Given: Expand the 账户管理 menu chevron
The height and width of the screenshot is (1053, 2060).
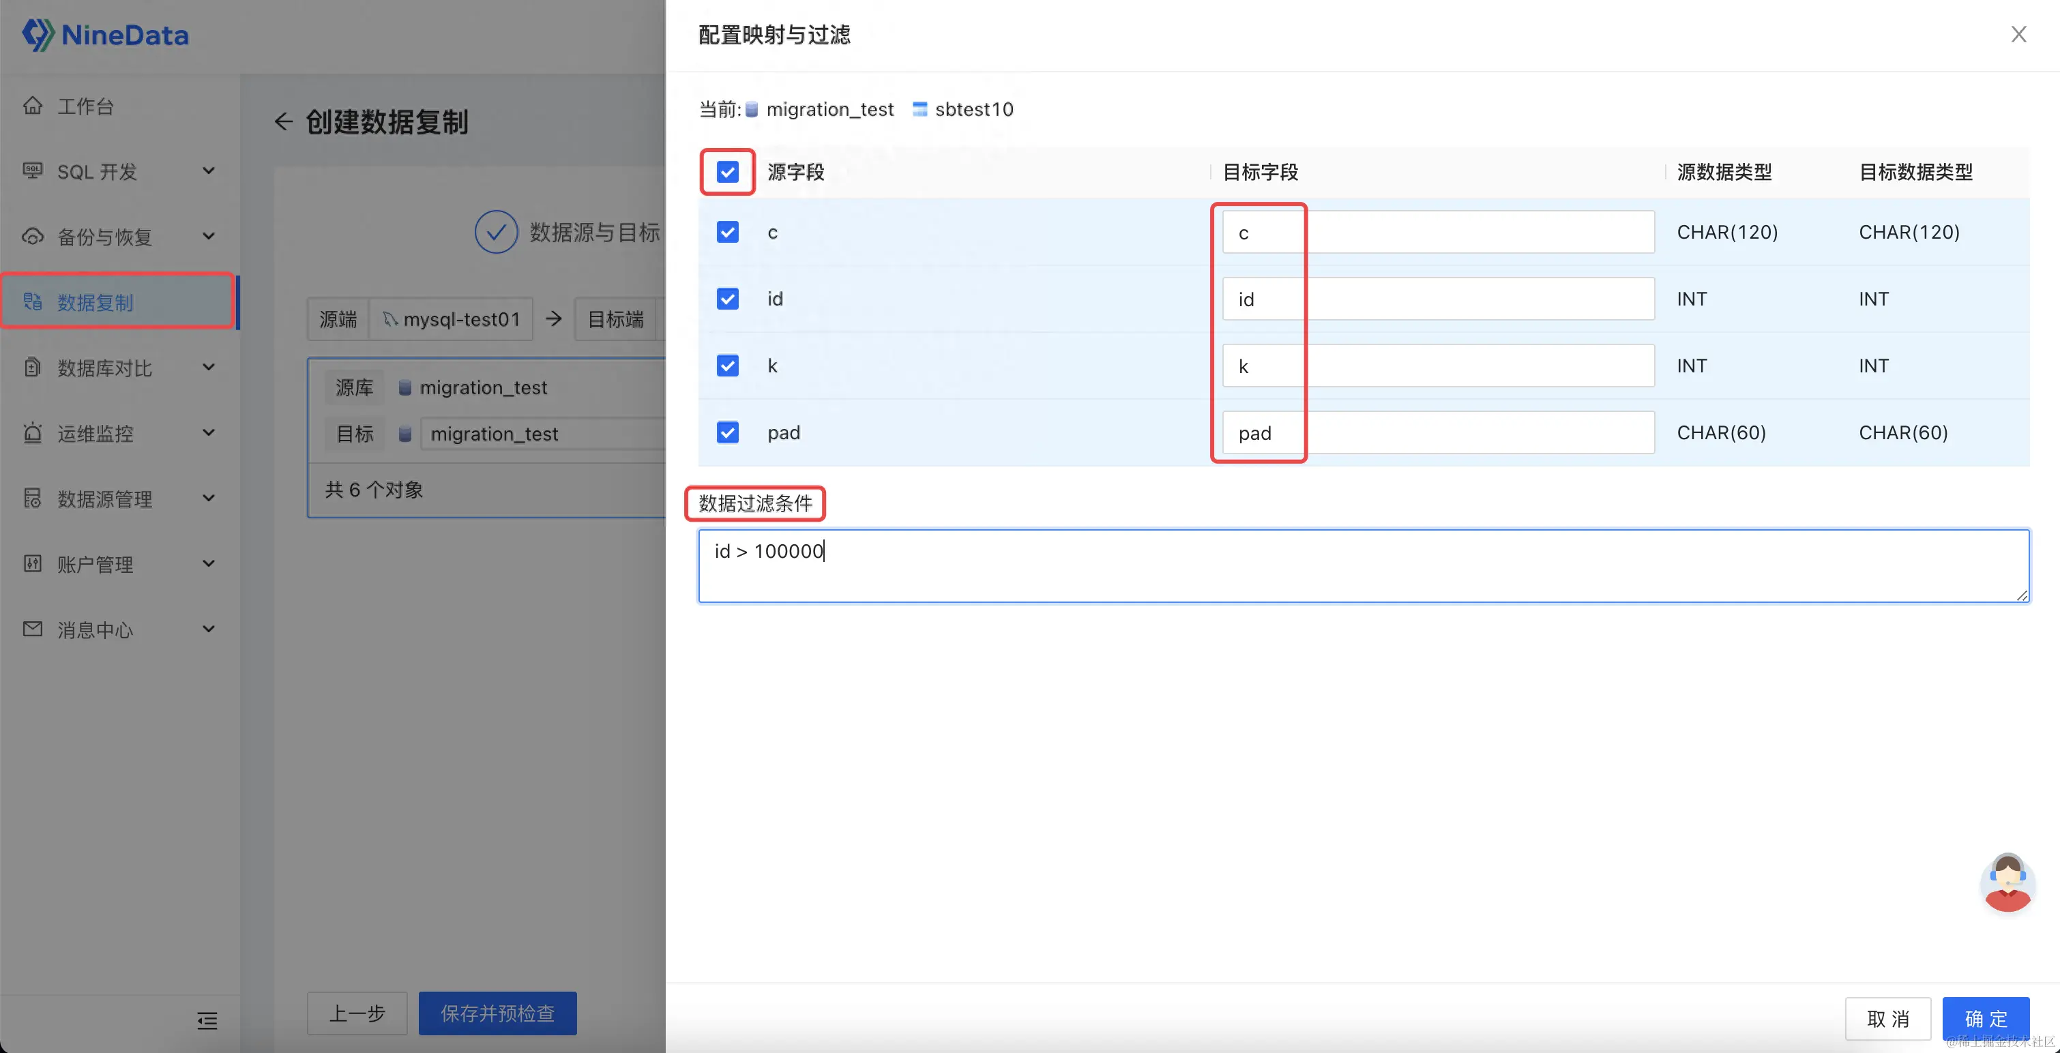Looking at the screenshot, I should click(x=209, y=564).
